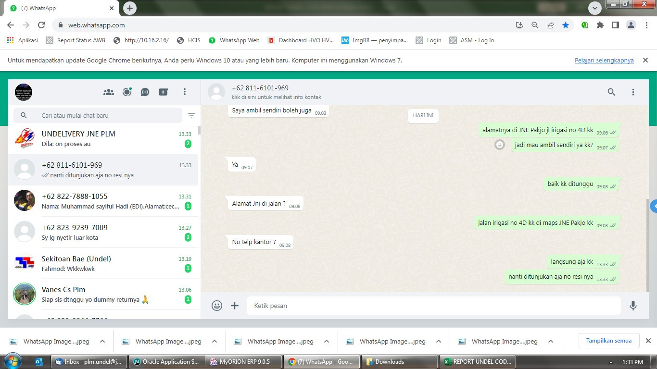Image resolution: width=657 pixels, height=369 pixels.
Task: Open Chrome profile avatar
Action: pyautogui.click(x=631, y=25)
